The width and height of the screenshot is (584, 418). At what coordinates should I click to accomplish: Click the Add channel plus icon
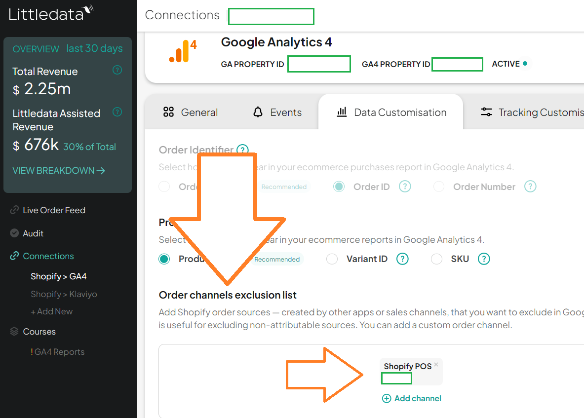coord(387,398)
